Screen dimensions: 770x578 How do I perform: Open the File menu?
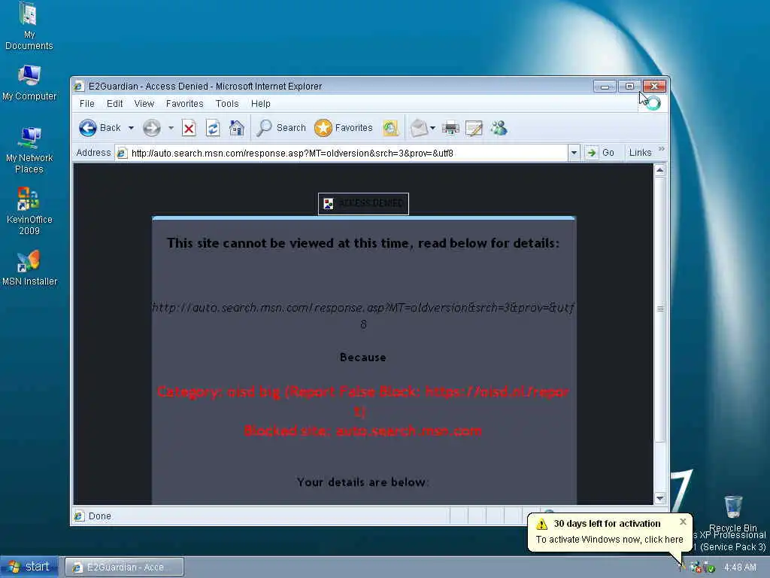click(87, 104)
